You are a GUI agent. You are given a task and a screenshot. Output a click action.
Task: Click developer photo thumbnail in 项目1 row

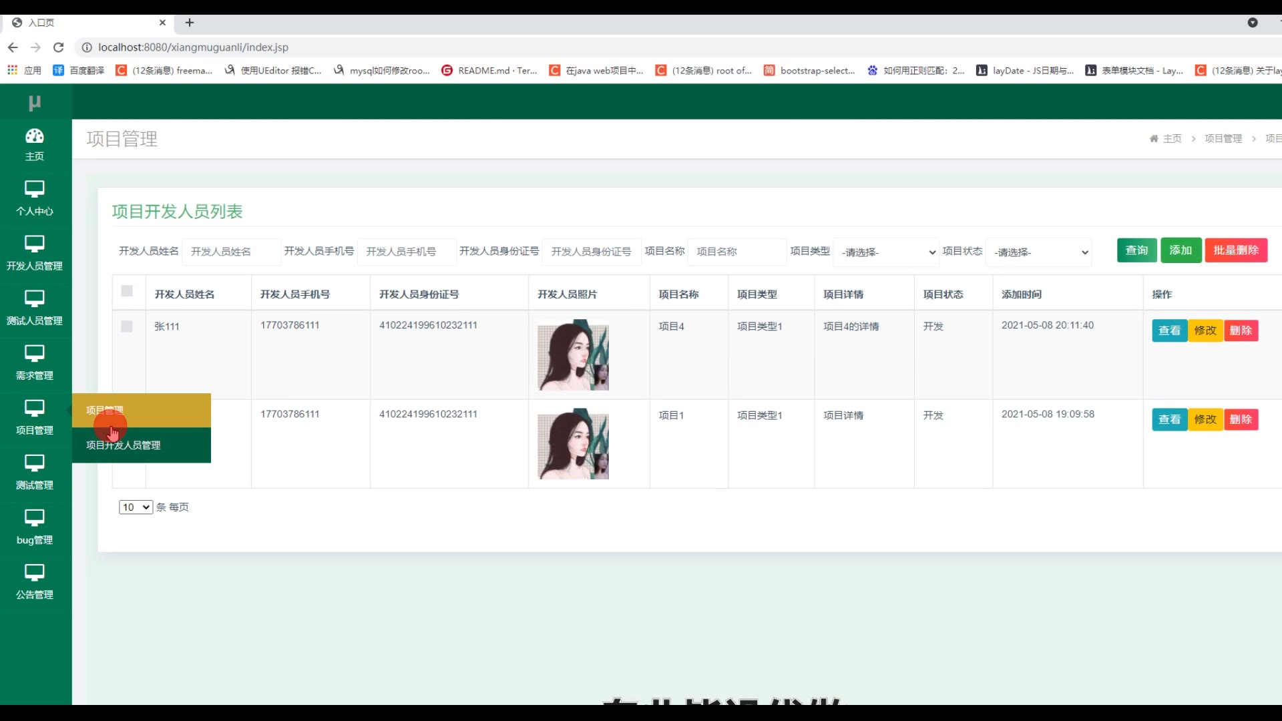click(x=573, y=445)
